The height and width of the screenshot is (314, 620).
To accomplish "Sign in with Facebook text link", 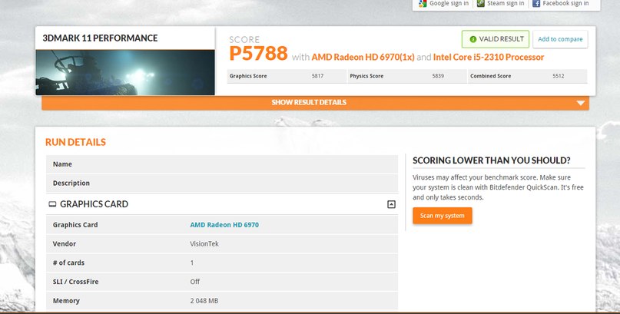I will click(565, 3).
